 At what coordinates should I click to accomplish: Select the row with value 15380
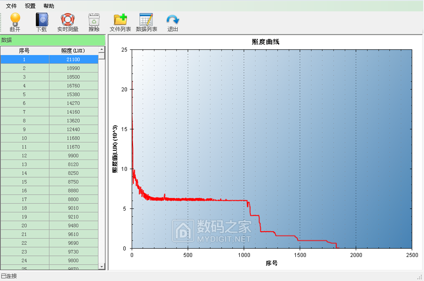click(49, 94)
